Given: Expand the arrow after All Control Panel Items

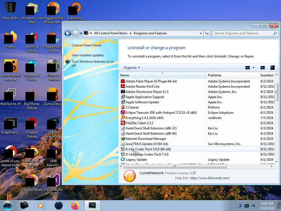Looking at the screenshot, I should click(x=130, y=33).
